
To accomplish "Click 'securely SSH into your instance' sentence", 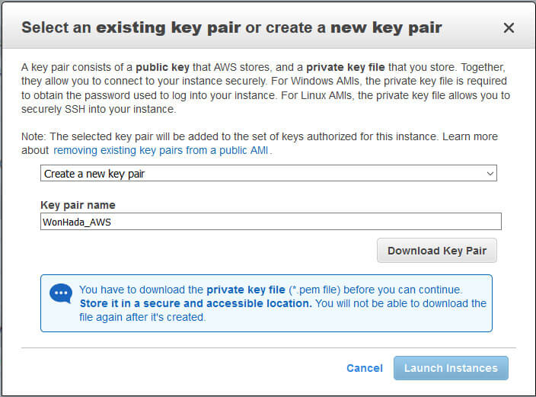I will (98, 110).
